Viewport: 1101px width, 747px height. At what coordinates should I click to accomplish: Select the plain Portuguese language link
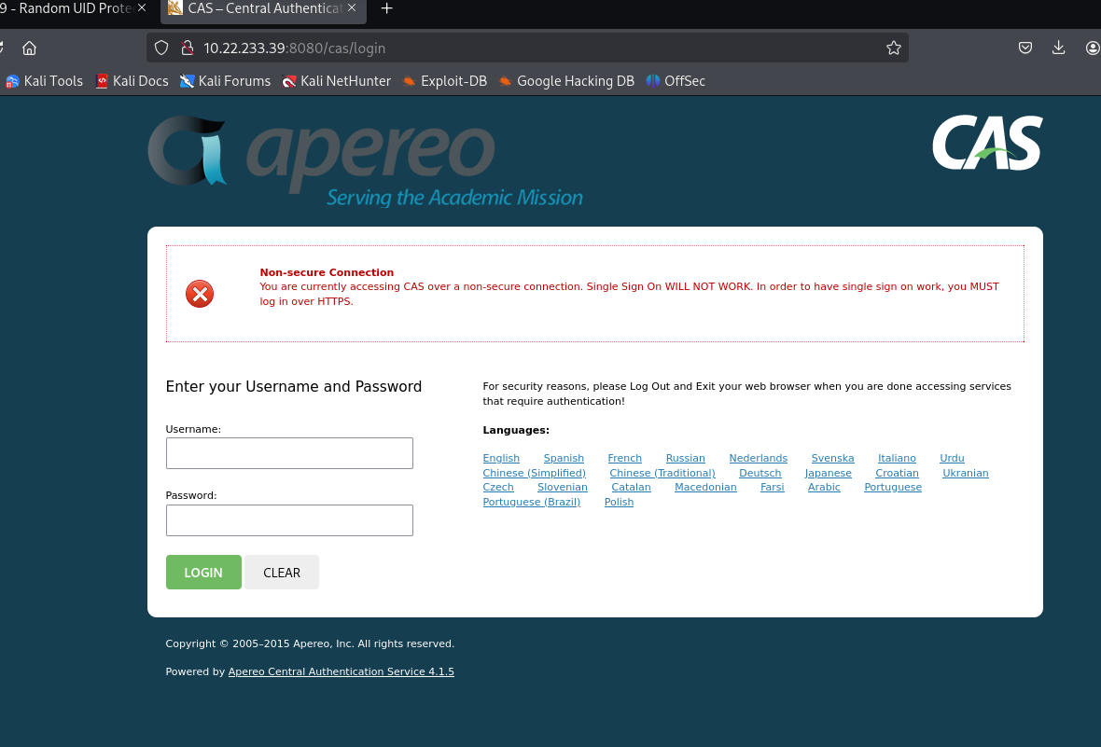(x=892, y=487)
